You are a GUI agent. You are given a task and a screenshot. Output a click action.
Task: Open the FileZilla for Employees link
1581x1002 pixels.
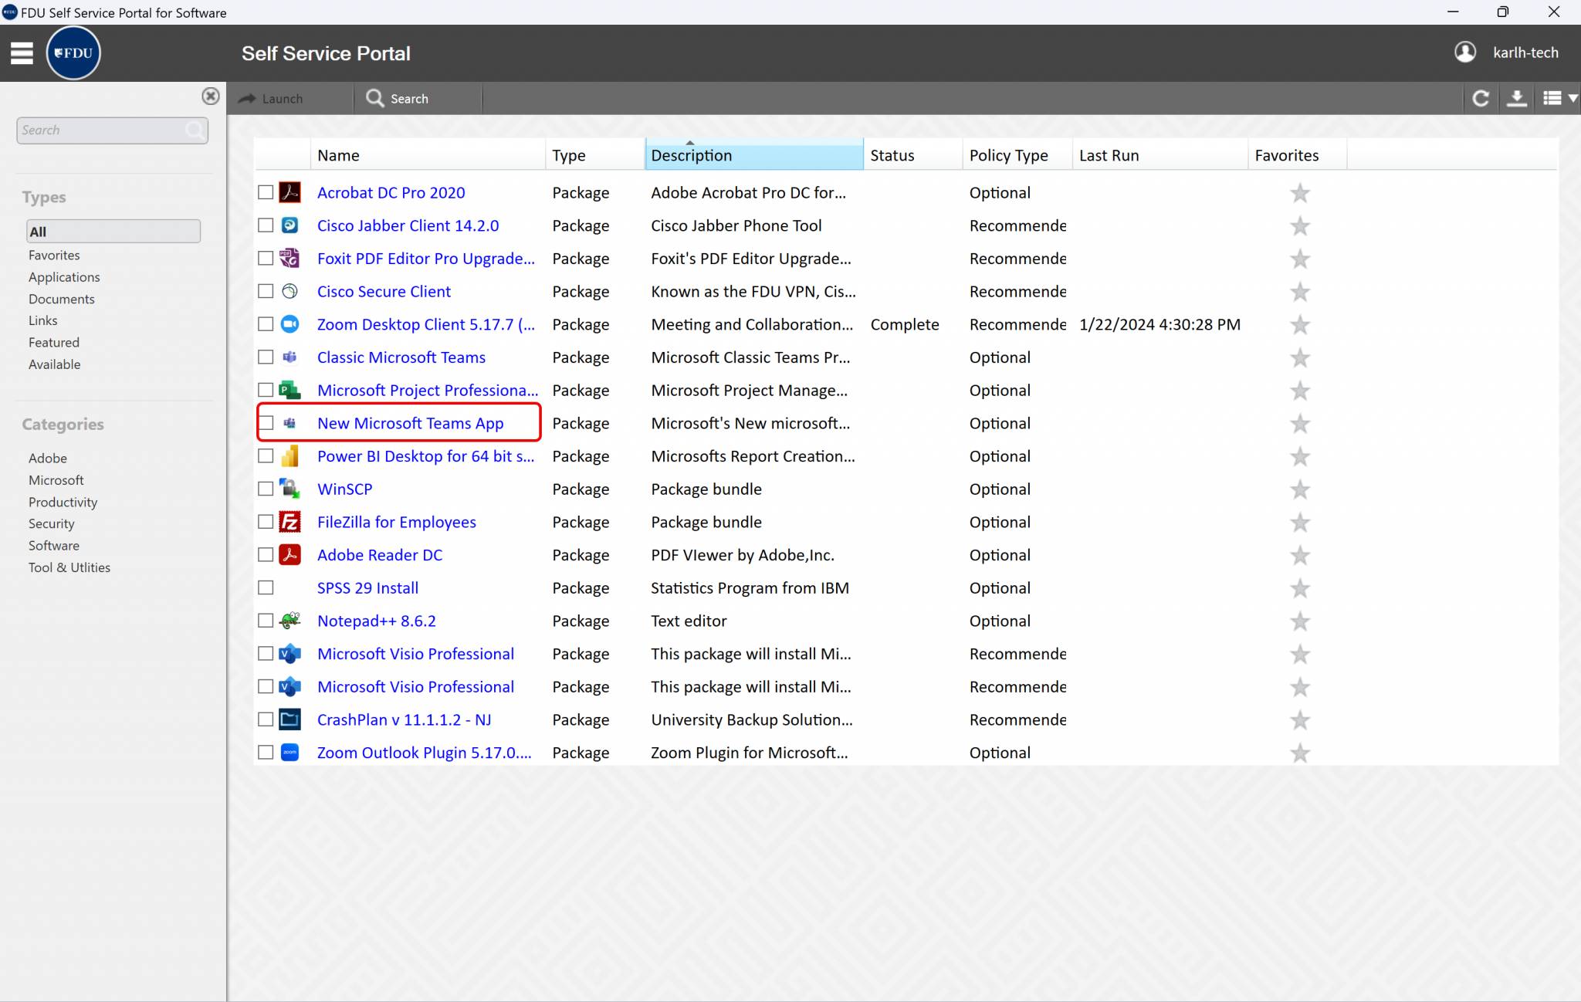click(396, 523)
